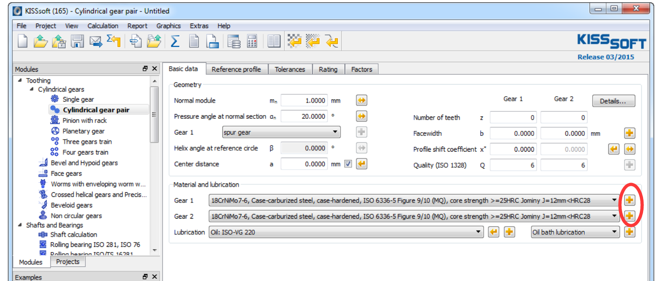This screenshot has height=281, width=663.
Task: Close the Examples panel
Action: click(154, 277)
